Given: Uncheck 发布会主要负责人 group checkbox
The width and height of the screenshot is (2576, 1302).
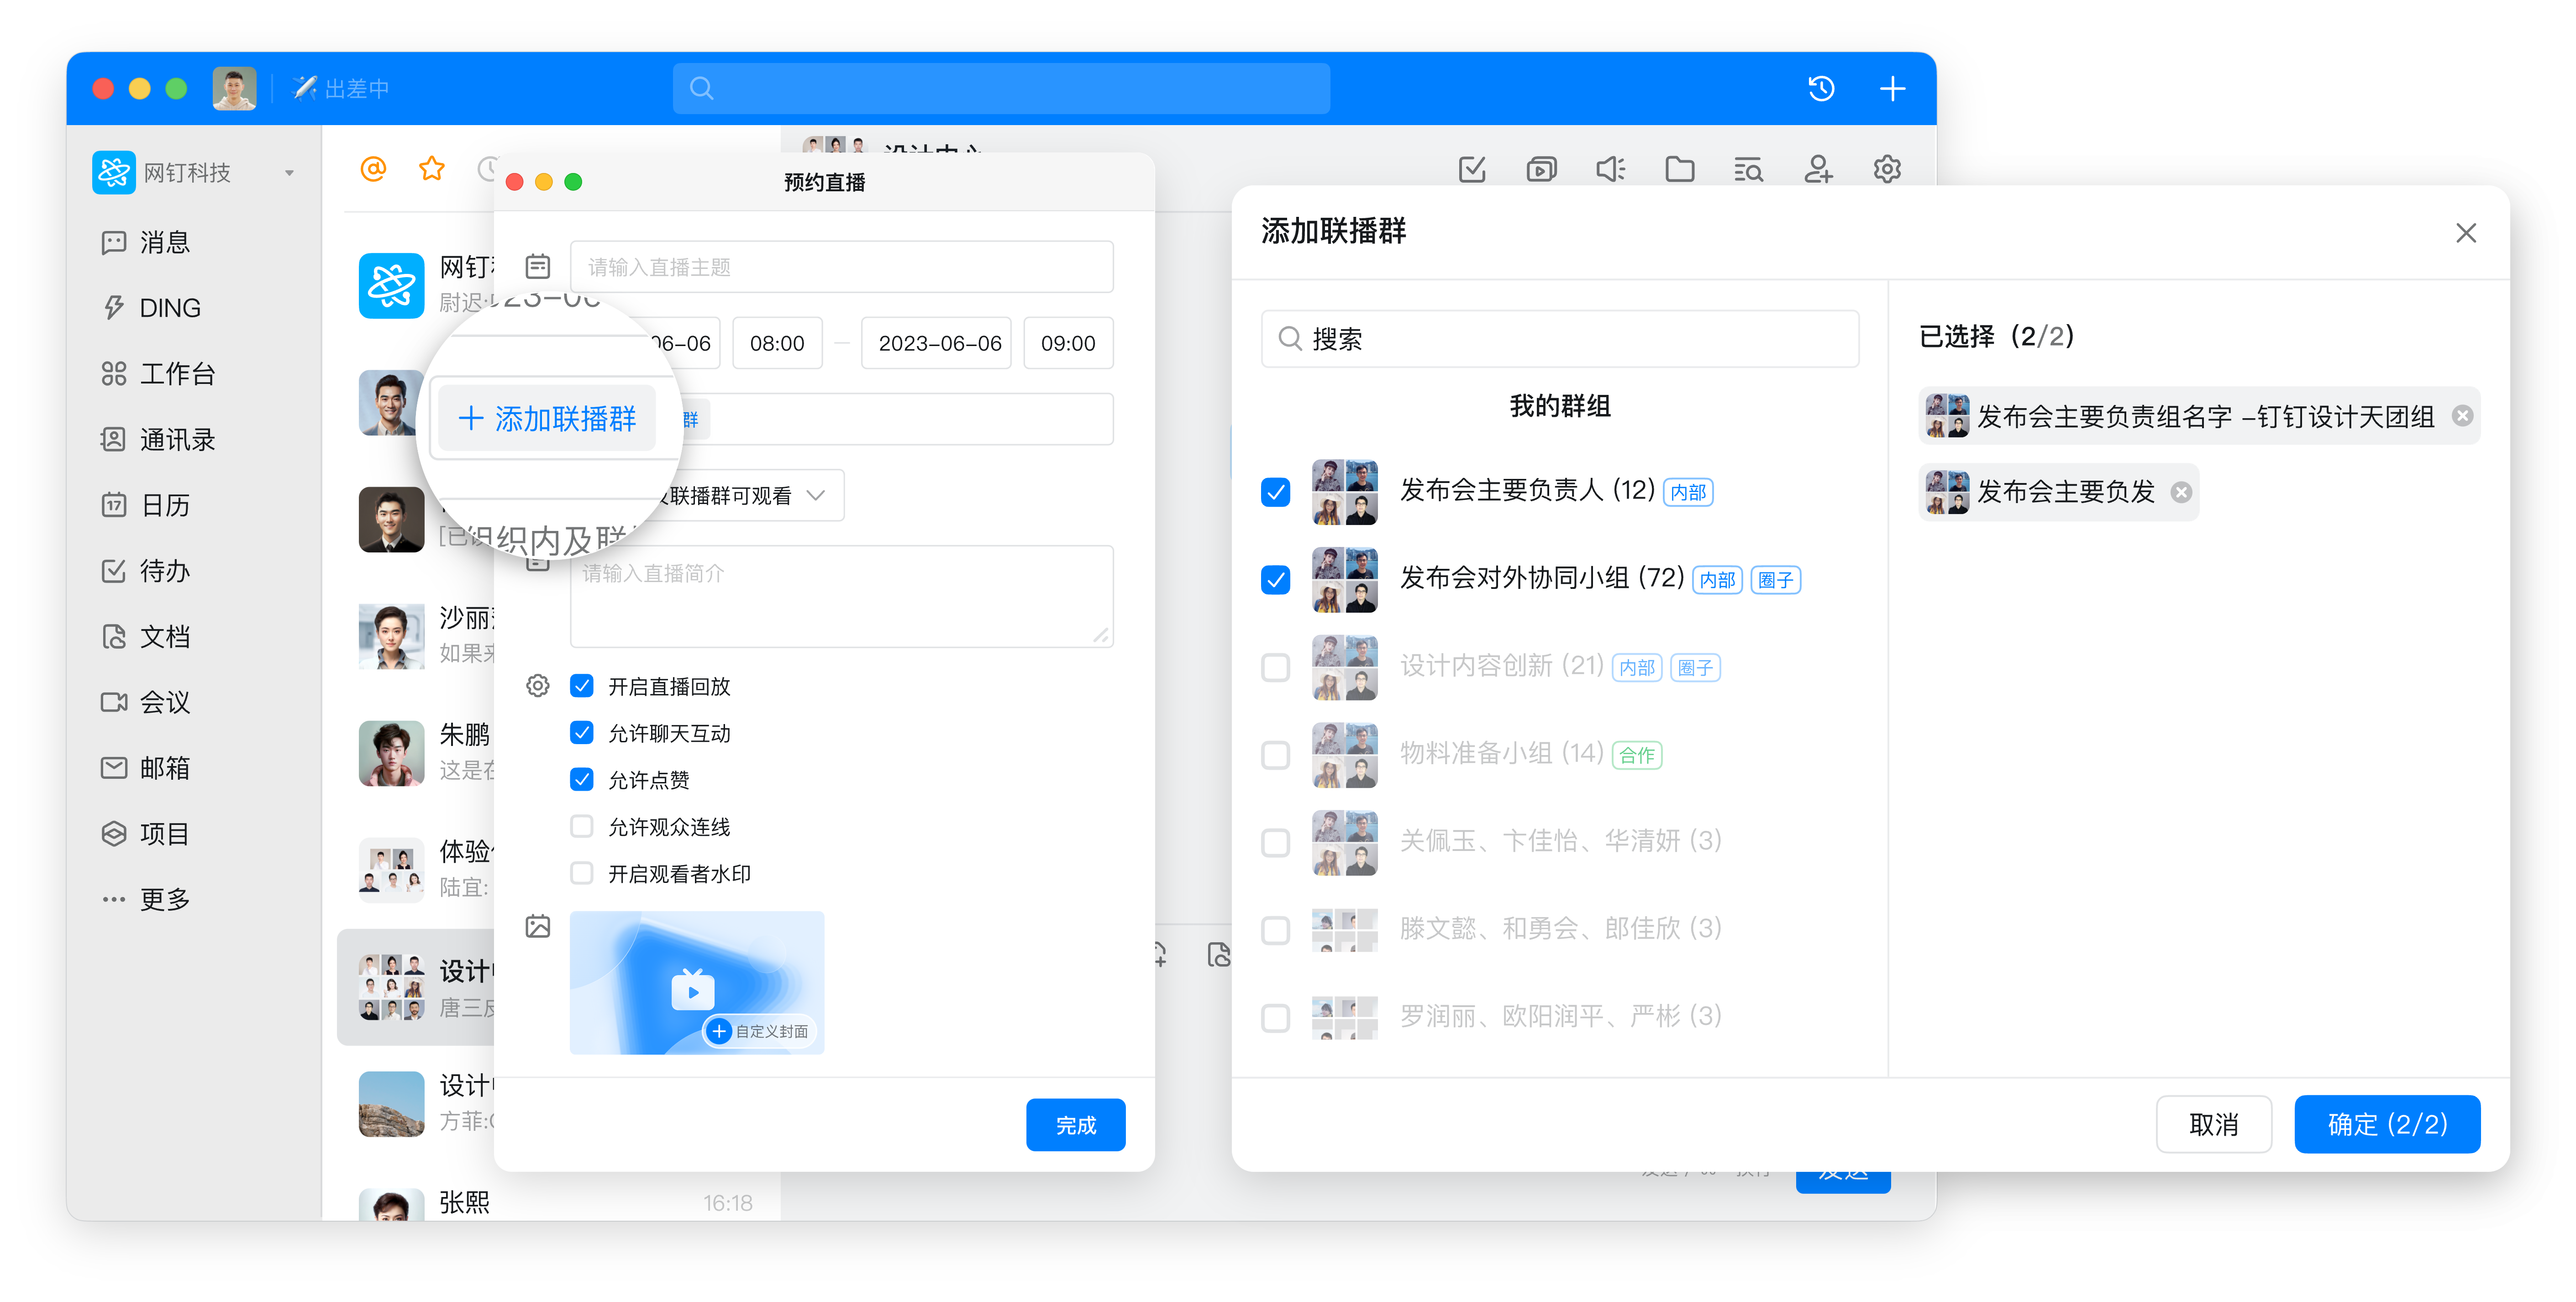Looking at the screenshot, I should coord(1276,492).
